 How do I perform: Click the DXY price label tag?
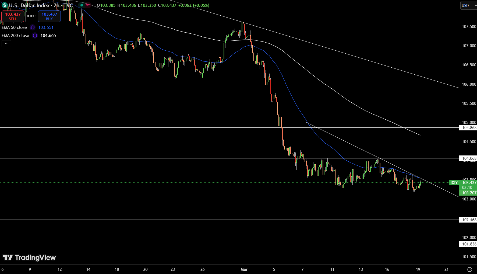454,183
